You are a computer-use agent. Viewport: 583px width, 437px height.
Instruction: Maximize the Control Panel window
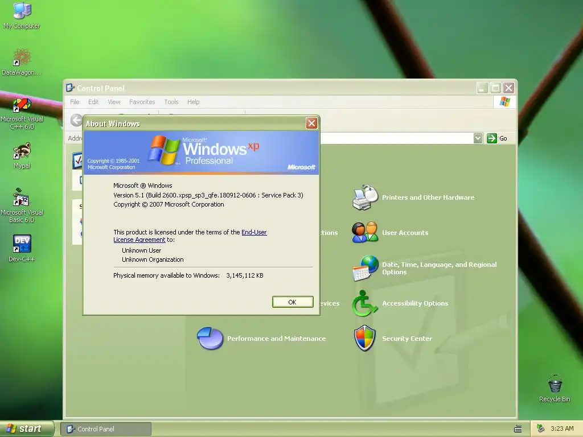[495, 88]
